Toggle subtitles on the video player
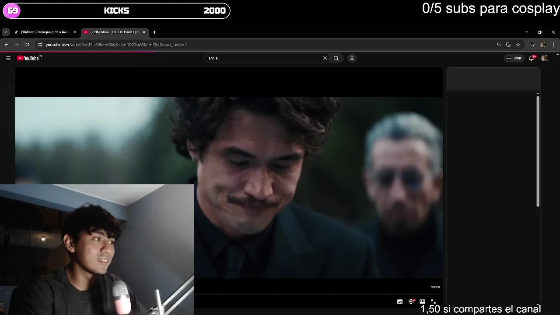 click(x=400, y=301)
